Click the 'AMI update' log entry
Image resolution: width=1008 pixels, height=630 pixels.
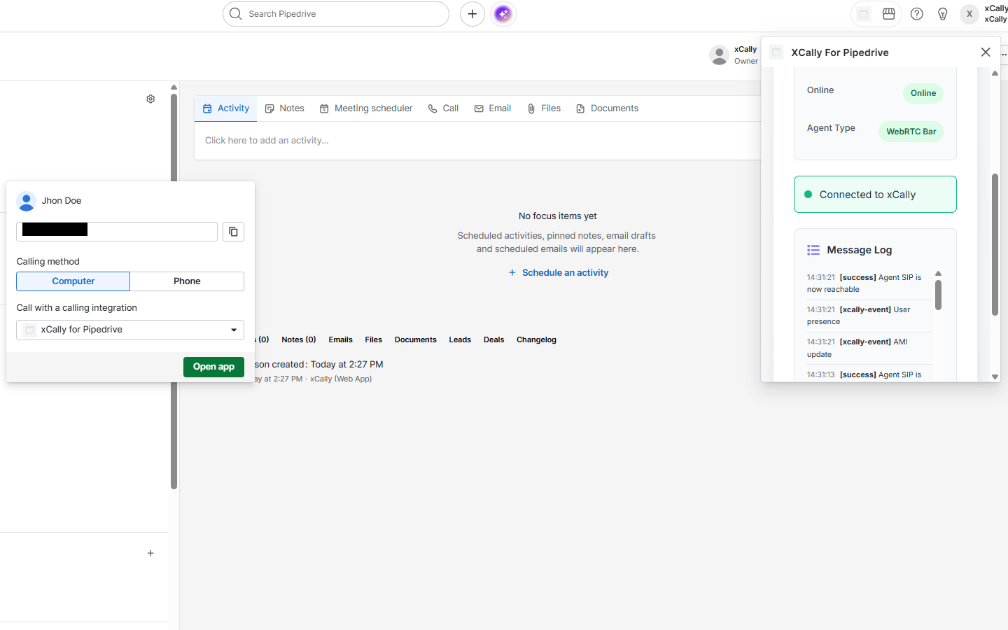(x=869, y=348)
